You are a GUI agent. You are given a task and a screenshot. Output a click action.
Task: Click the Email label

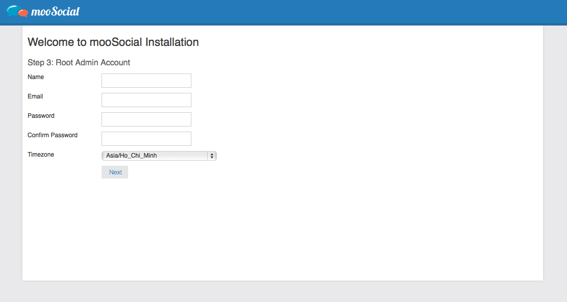point(35,96)
